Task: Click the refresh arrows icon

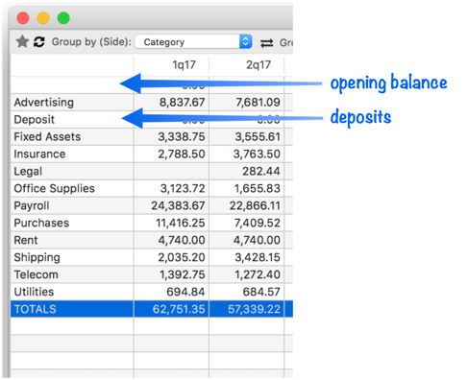Action: (x=39, y=41)
